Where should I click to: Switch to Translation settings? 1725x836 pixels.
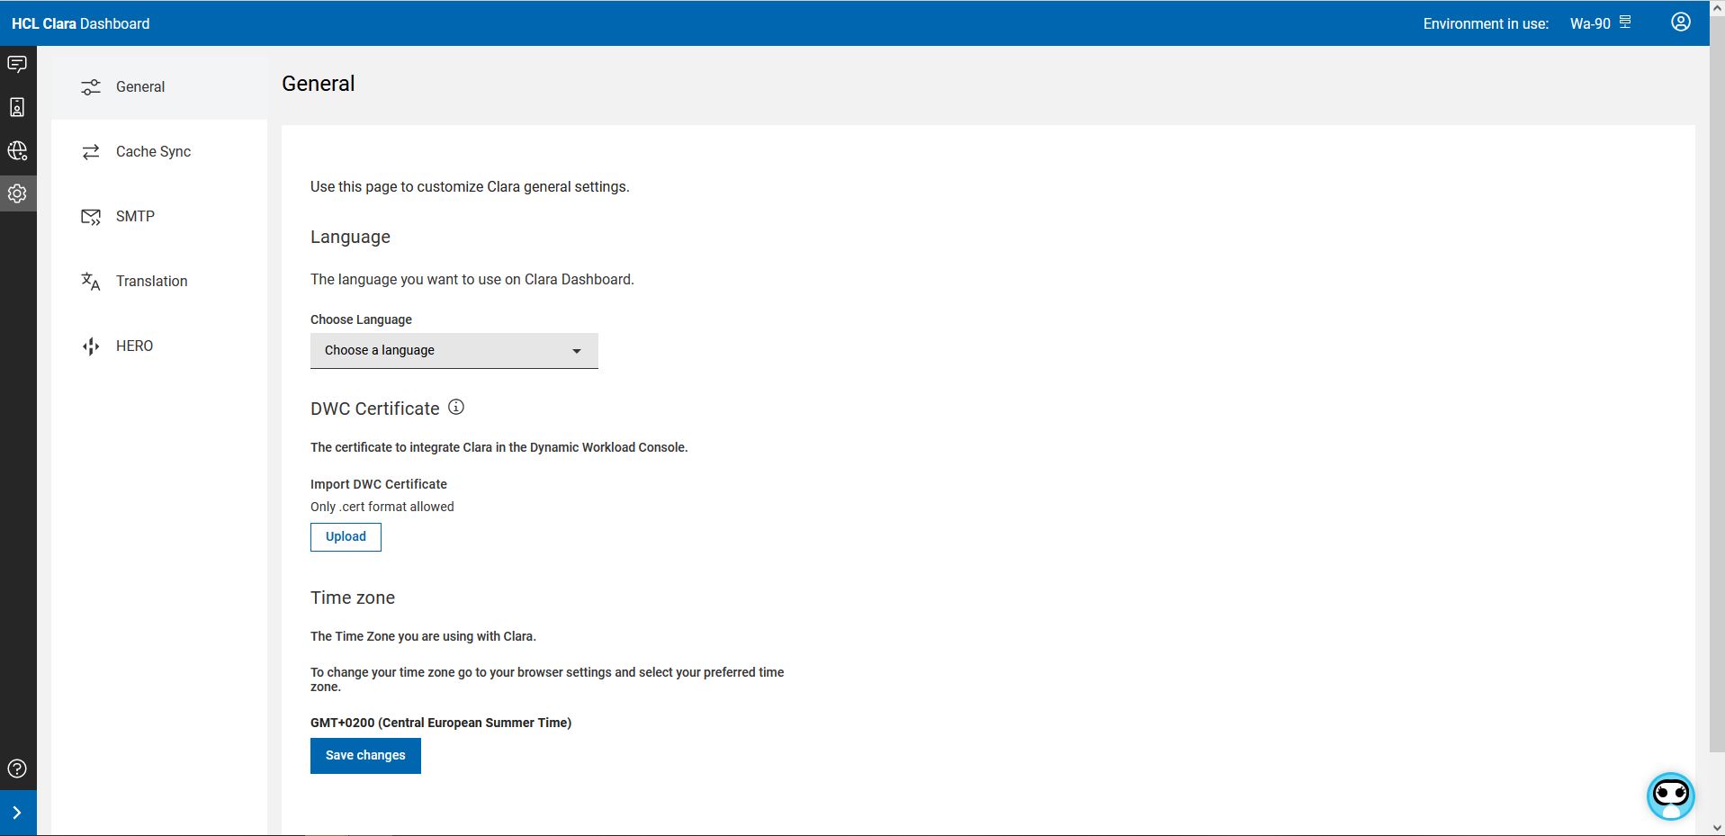[x=159, y=282]
